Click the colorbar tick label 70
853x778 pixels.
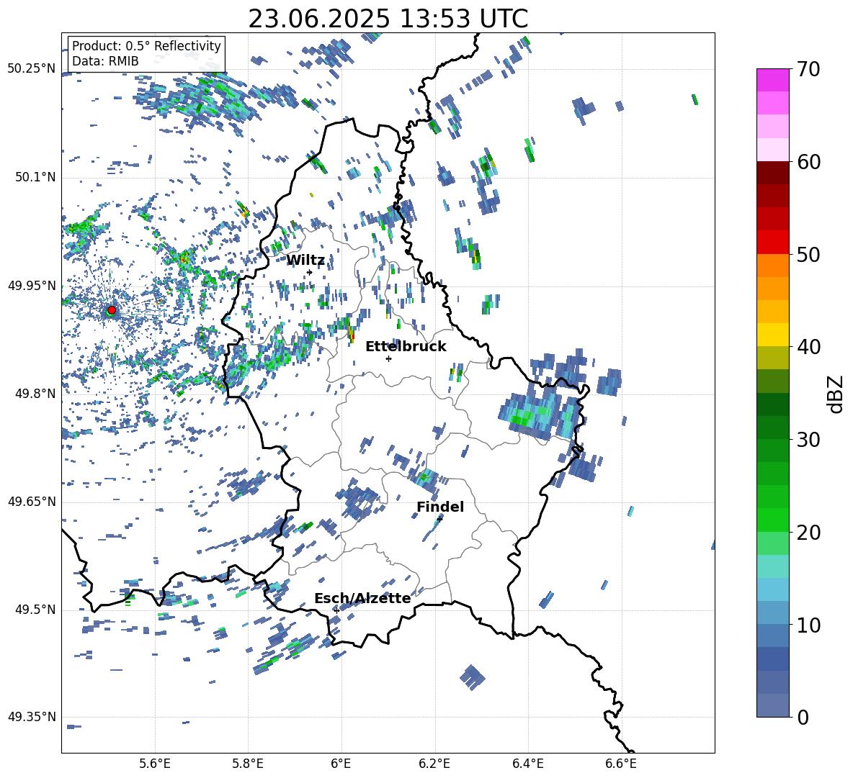pyautogui.click(x=808, y=69)
